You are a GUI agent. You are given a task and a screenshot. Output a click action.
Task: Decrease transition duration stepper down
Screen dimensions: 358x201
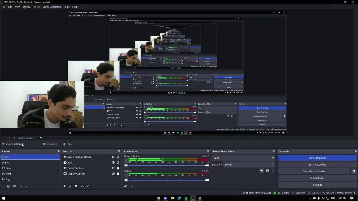click(273, 166)
